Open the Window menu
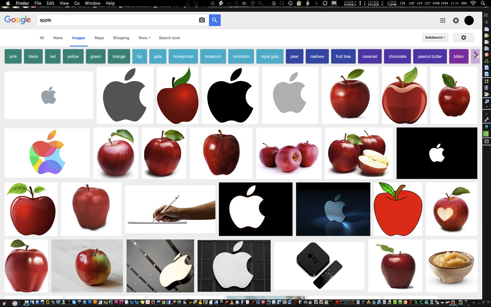This screenshot has height=307, width=491. point(93,3)
